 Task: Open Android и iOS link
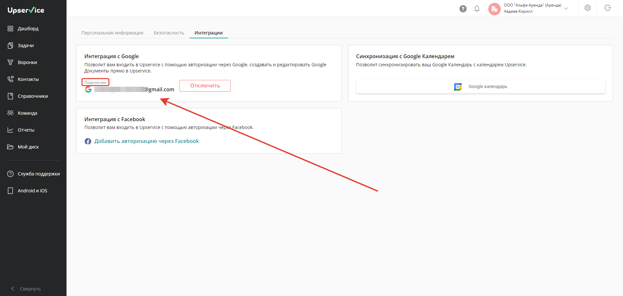[33, 191]
